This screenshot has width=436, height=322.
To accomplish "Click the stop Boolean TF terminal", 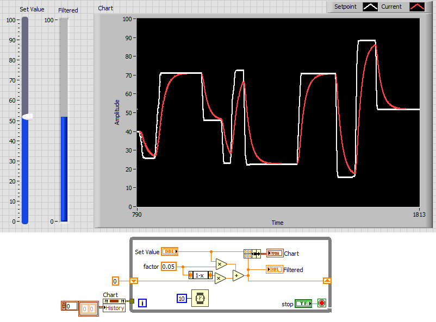I will click(x=303, y=304).
